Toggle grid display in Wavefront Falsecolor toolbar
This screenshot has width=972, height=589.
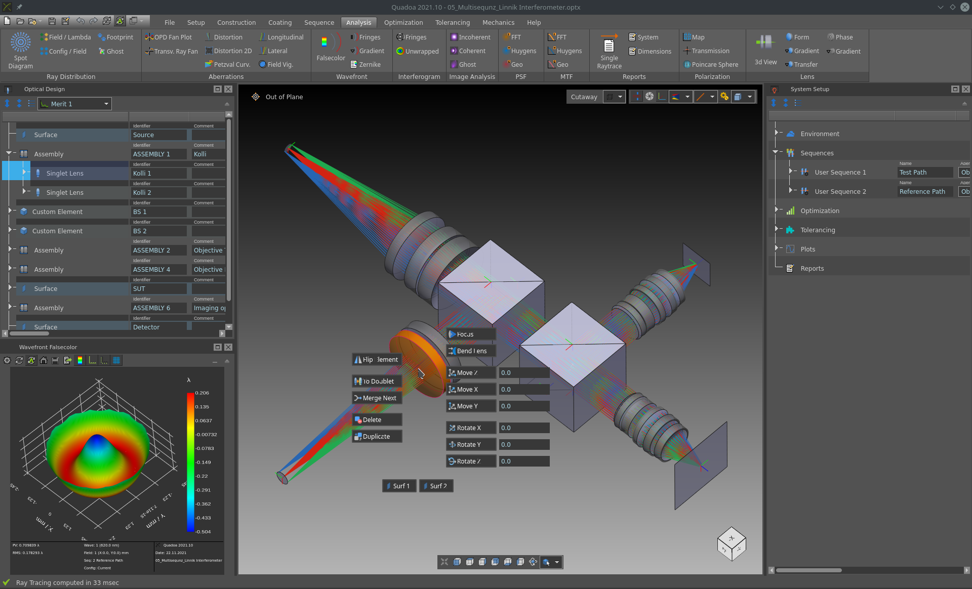pos(116,360)
